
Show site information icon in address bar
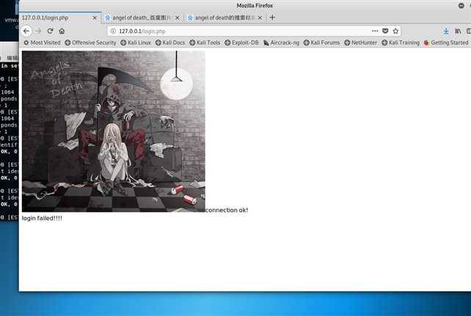pos(113,32)
